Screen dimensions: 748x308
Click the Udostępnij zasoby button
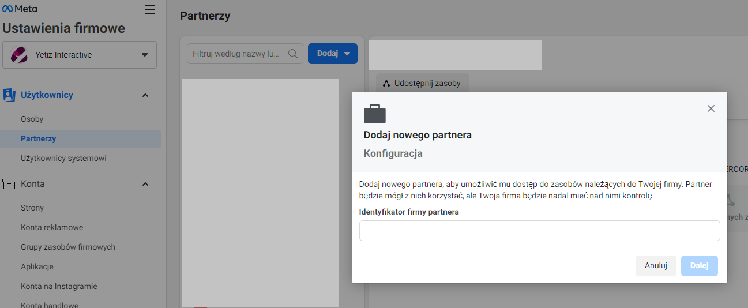(422, 83)
